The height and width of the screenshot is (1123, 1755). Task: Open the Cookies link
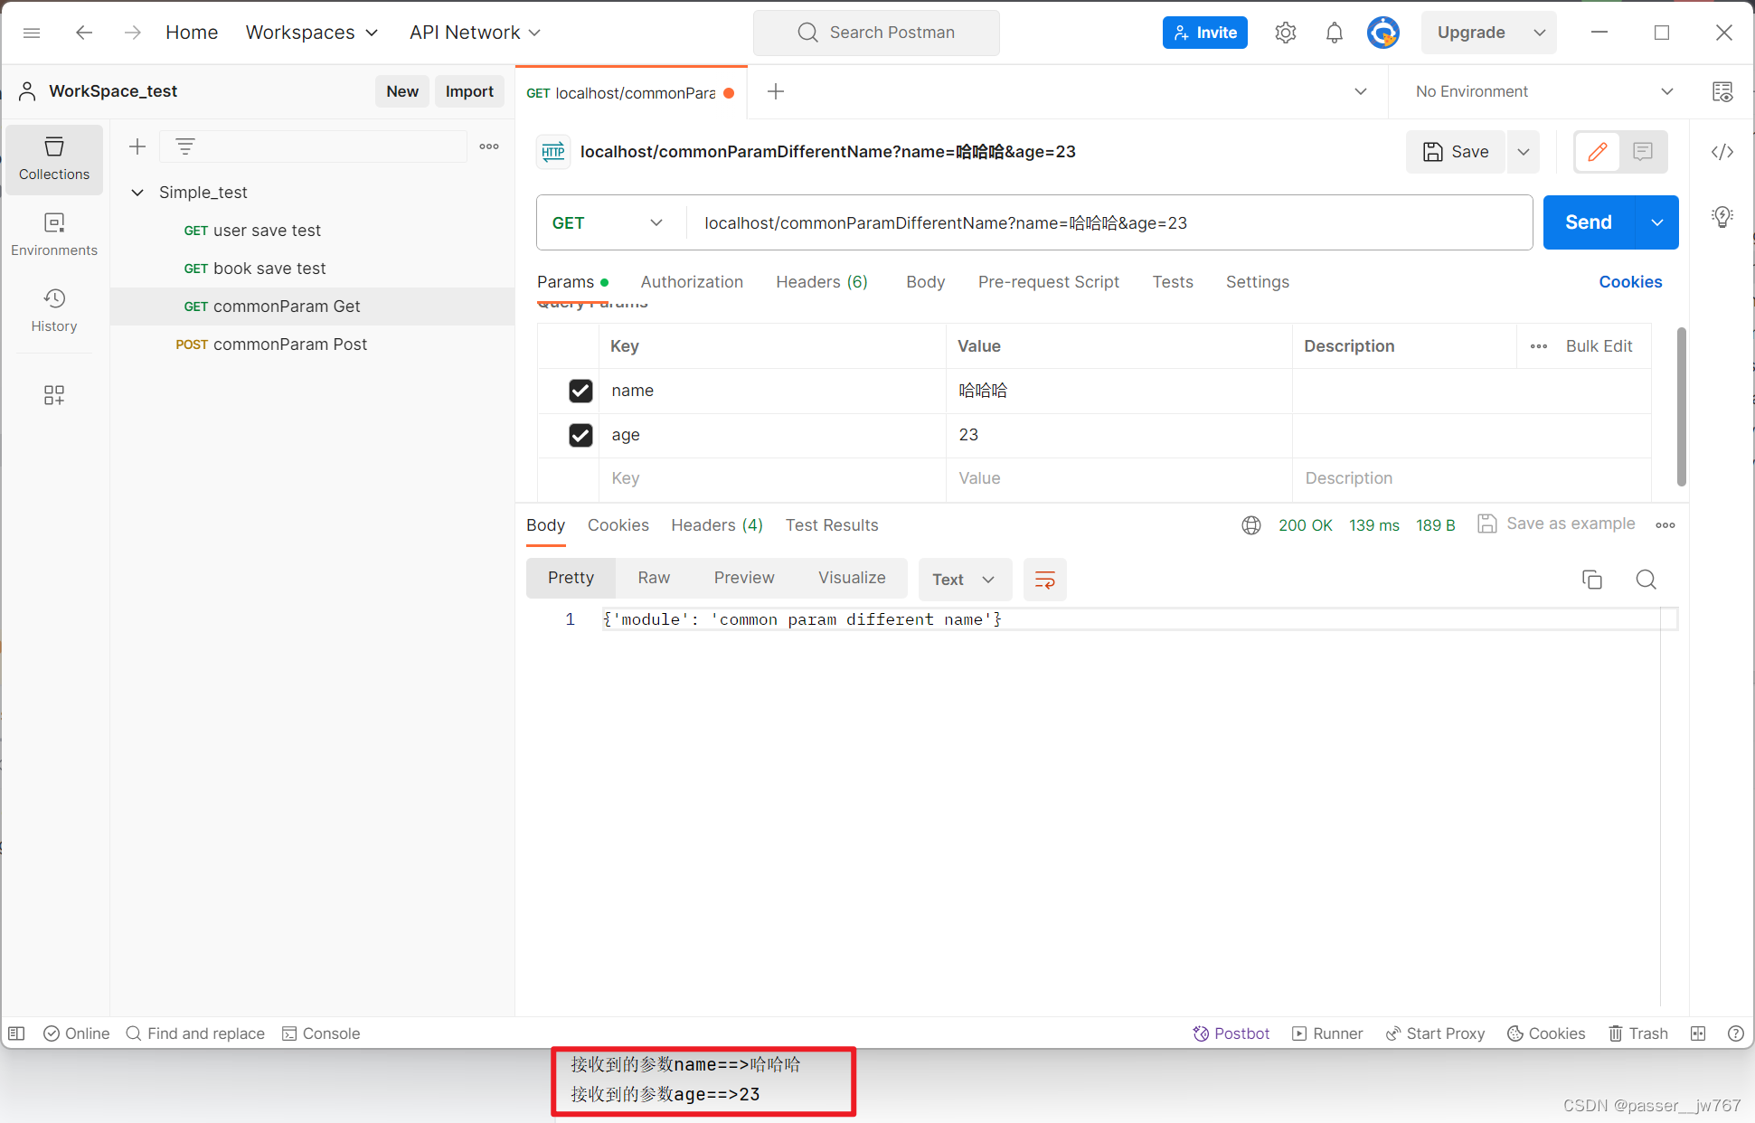(1630, 282)
